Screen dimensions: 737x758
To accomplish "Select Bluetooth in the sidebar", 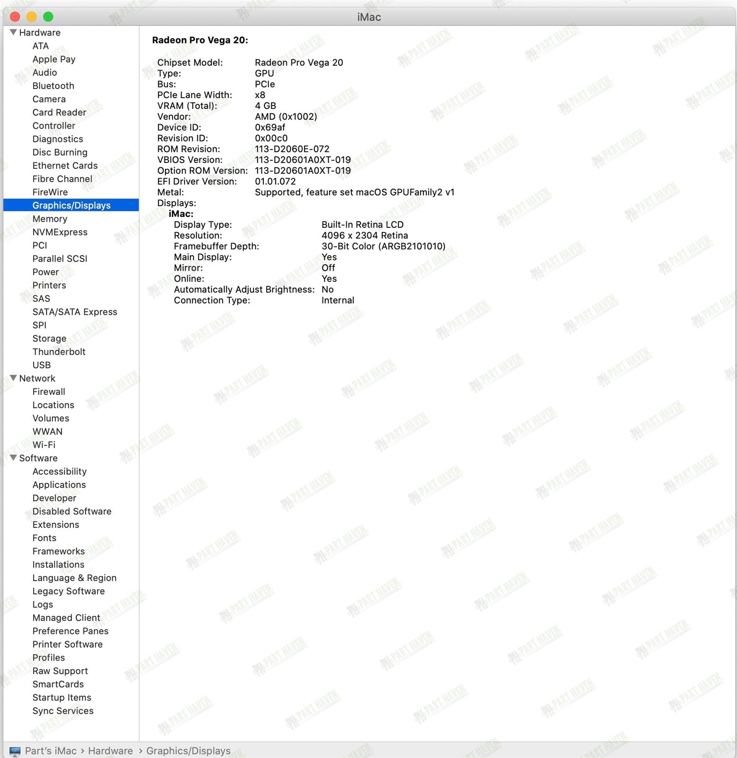I will (x=54, y=86).
